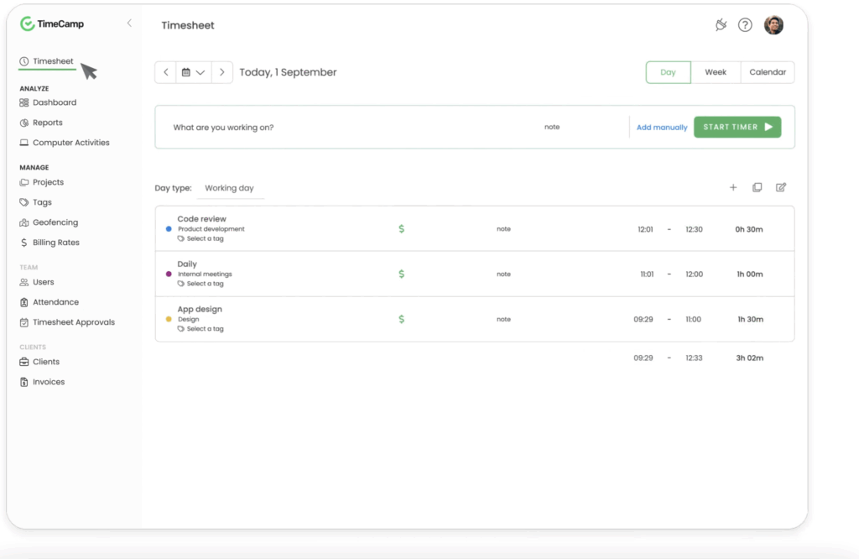The width and height of the screenshot is (859, 559).
Task: Open the calendar date picker dropdown
Action: click(x=194, y=72)
